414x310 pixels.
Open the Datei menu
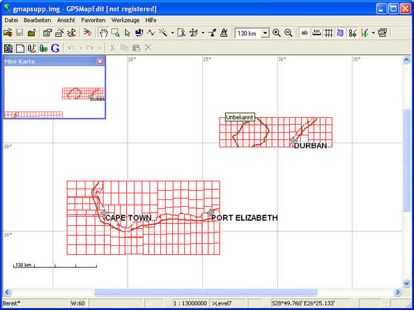pyautogui.click(x=11, y=20)
